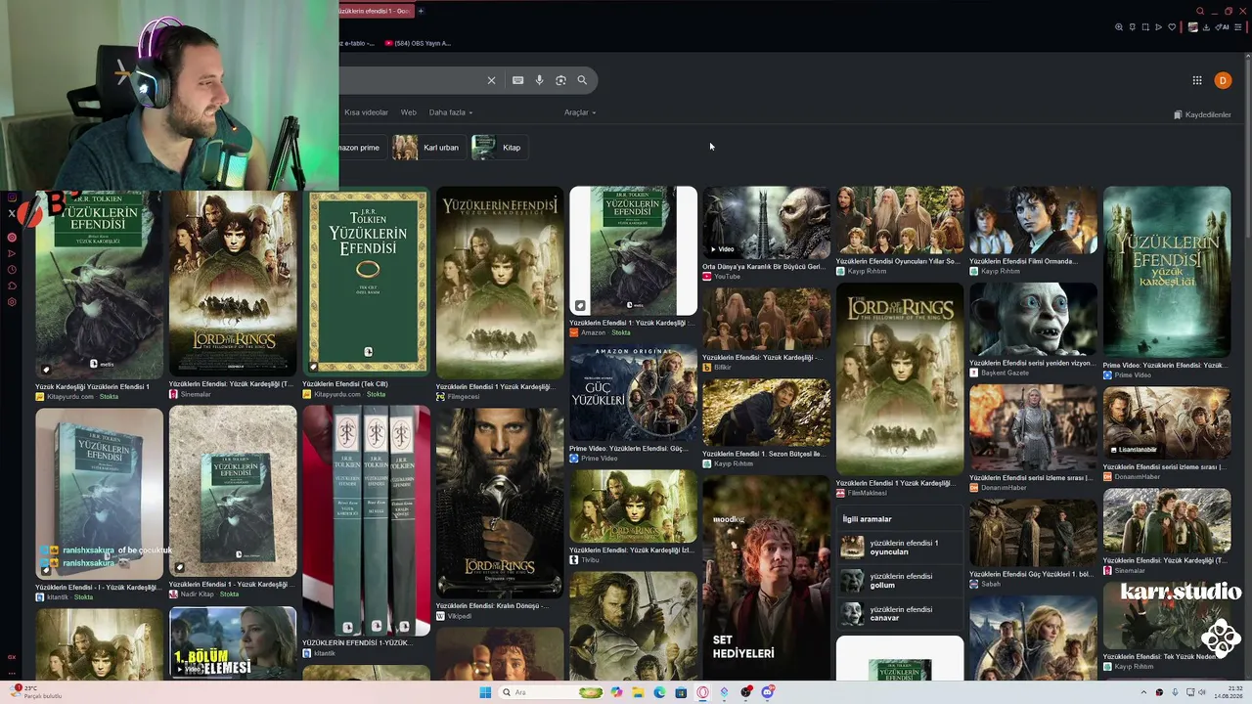Image resolution: width=1252 pixels, height=704 pixels.
Task: Click 'Amazon · Stokta' source label
Action: pyautogui.click(x=600, y=332)
